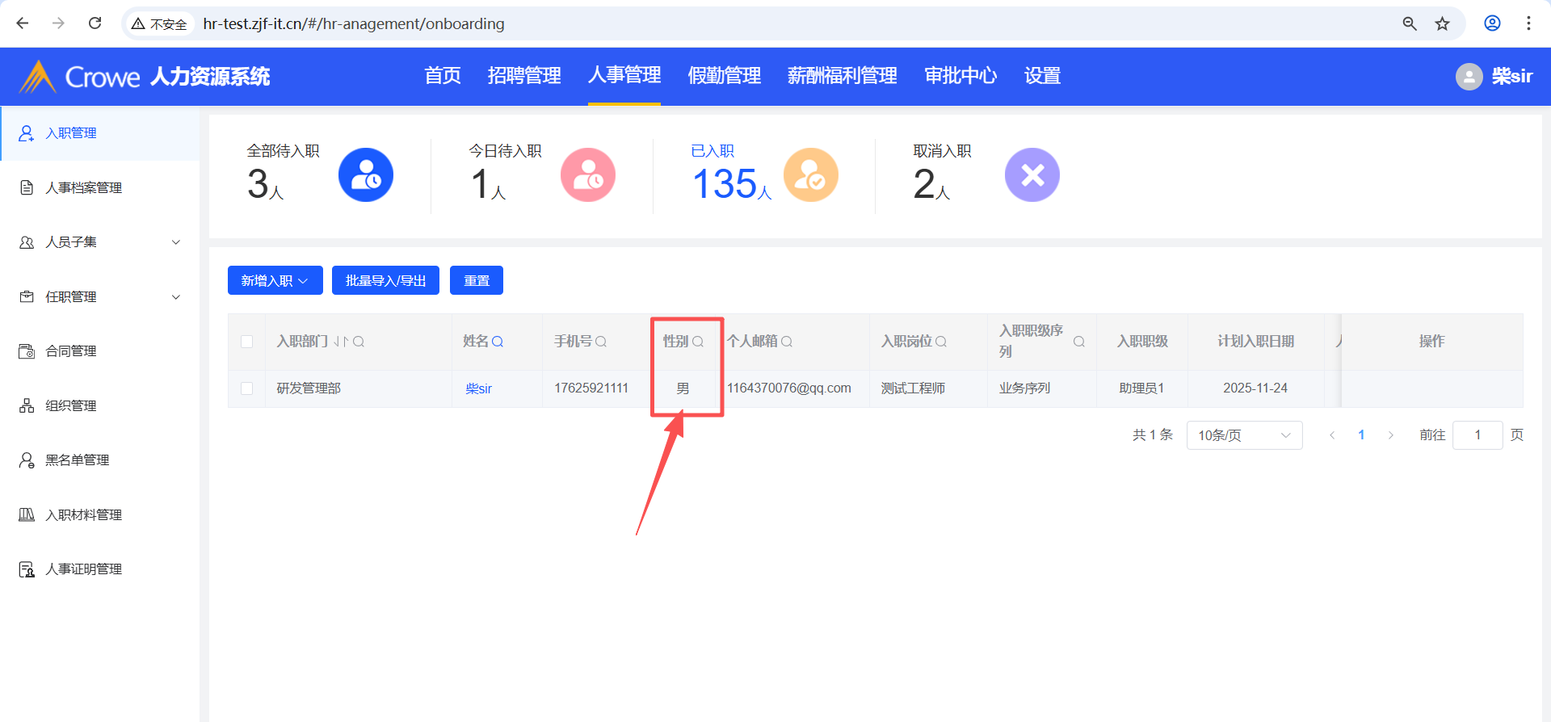Open the 10条/页 page size dropdown
The height and width of the screenshot is (722, 1551).
tap(1244, 435)
